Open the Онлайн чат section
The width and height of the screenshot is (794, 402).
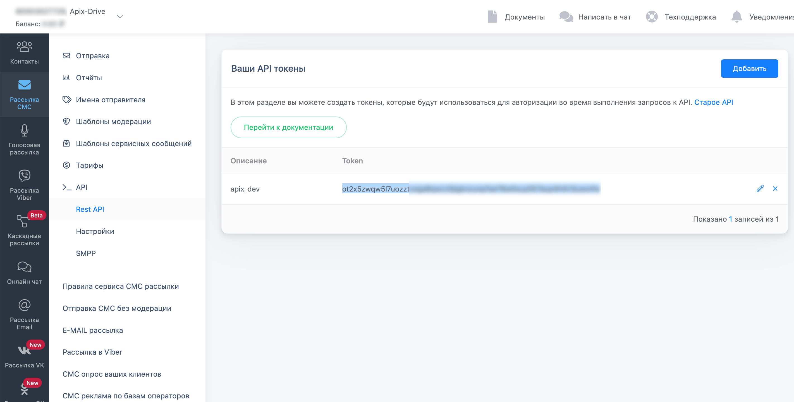pyautogui.click(x=24, y=273)
